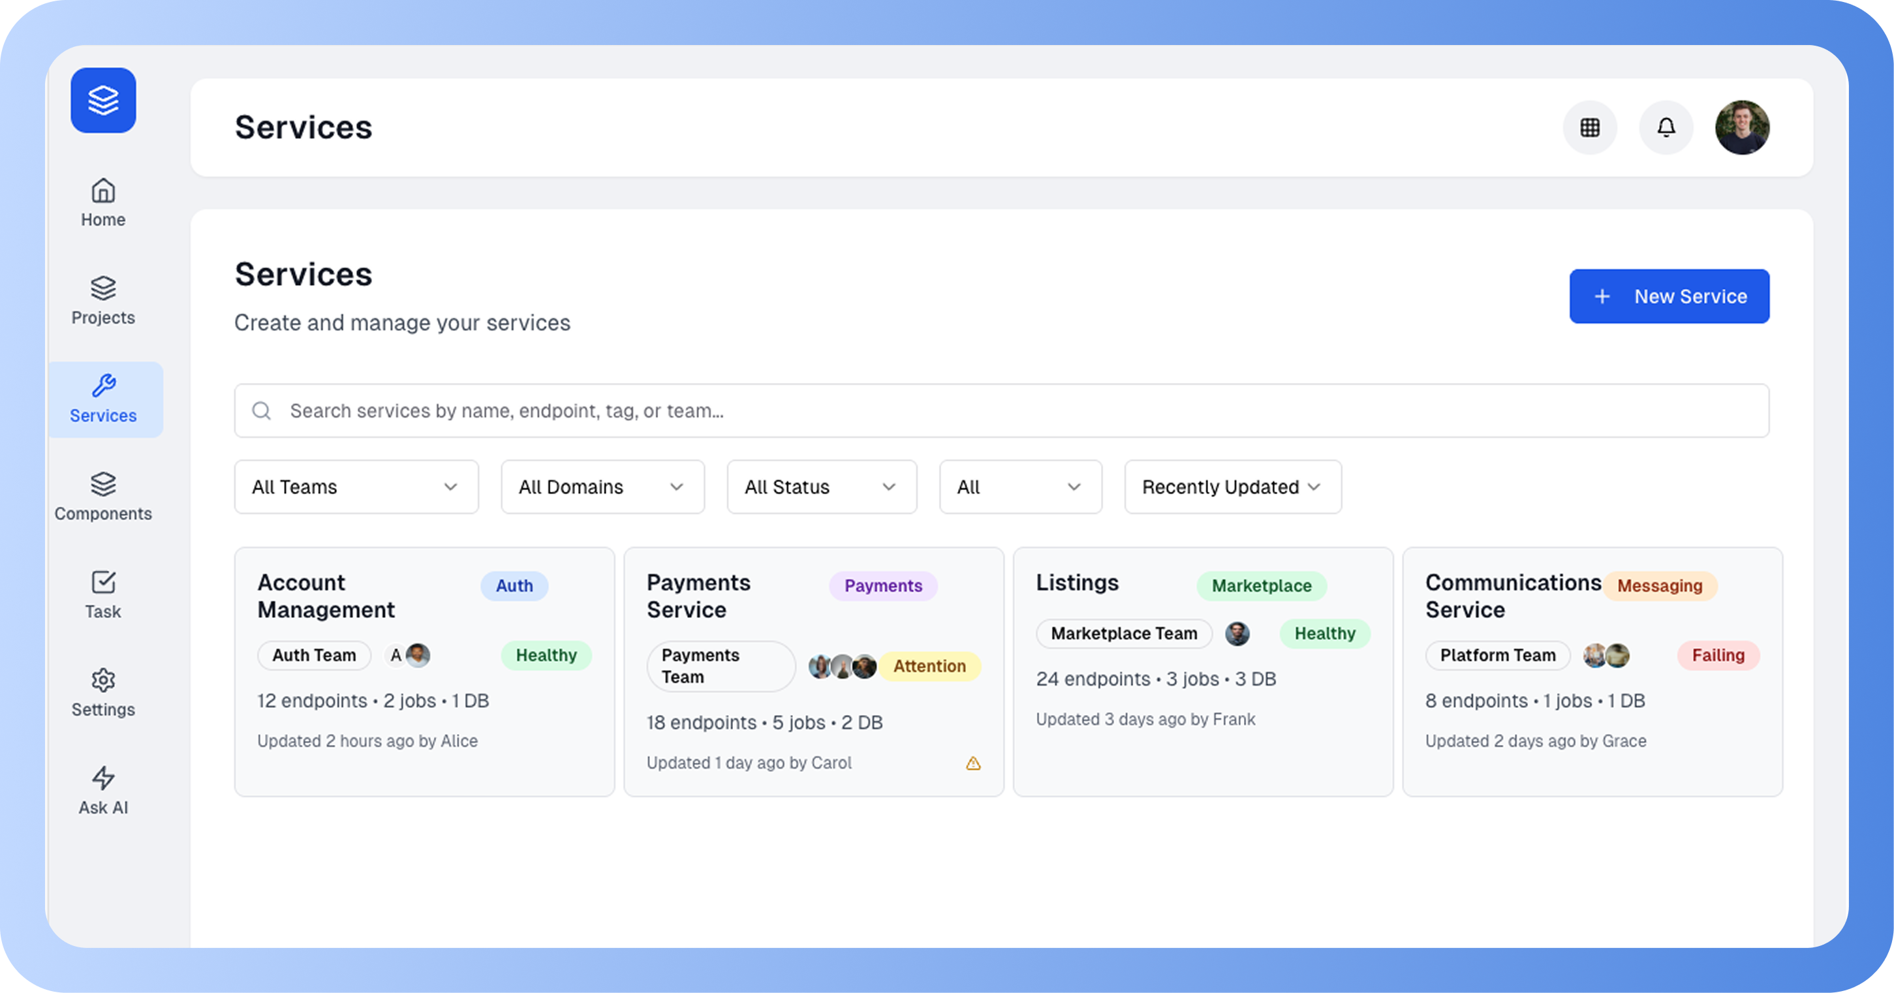Open Settings gear in sidebar
Viewport: 1894px width, 993px height.
click(x=103, y=692)
